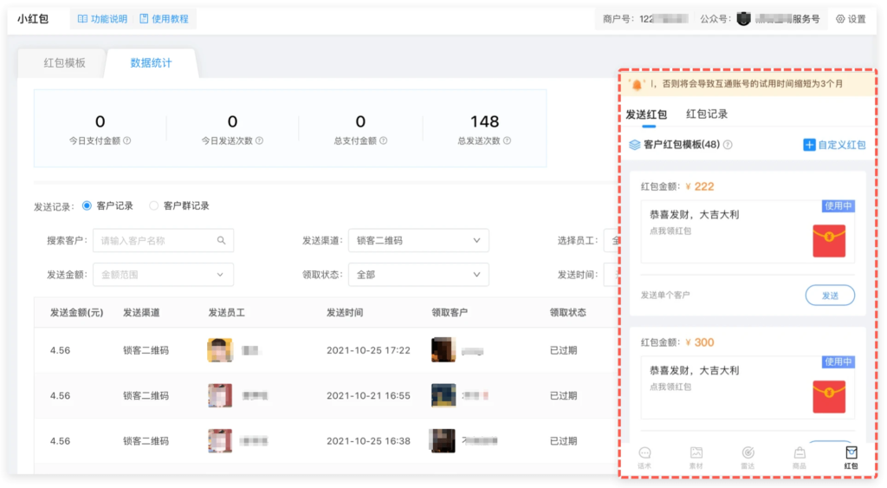Click the 使用中 badge on the ¥222 card

[x=838, y=205]
